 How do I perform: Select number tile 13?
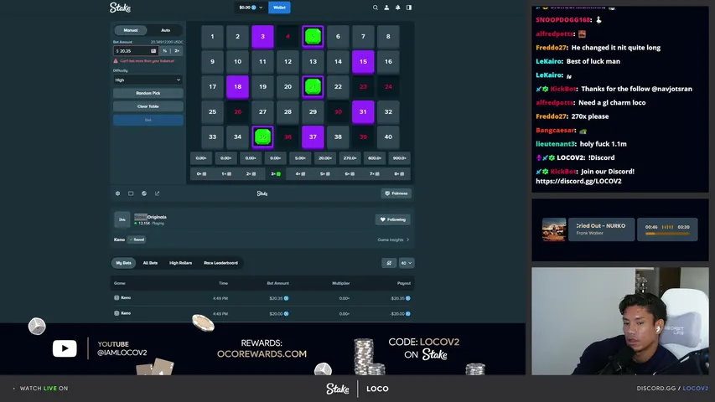(313, 61)
